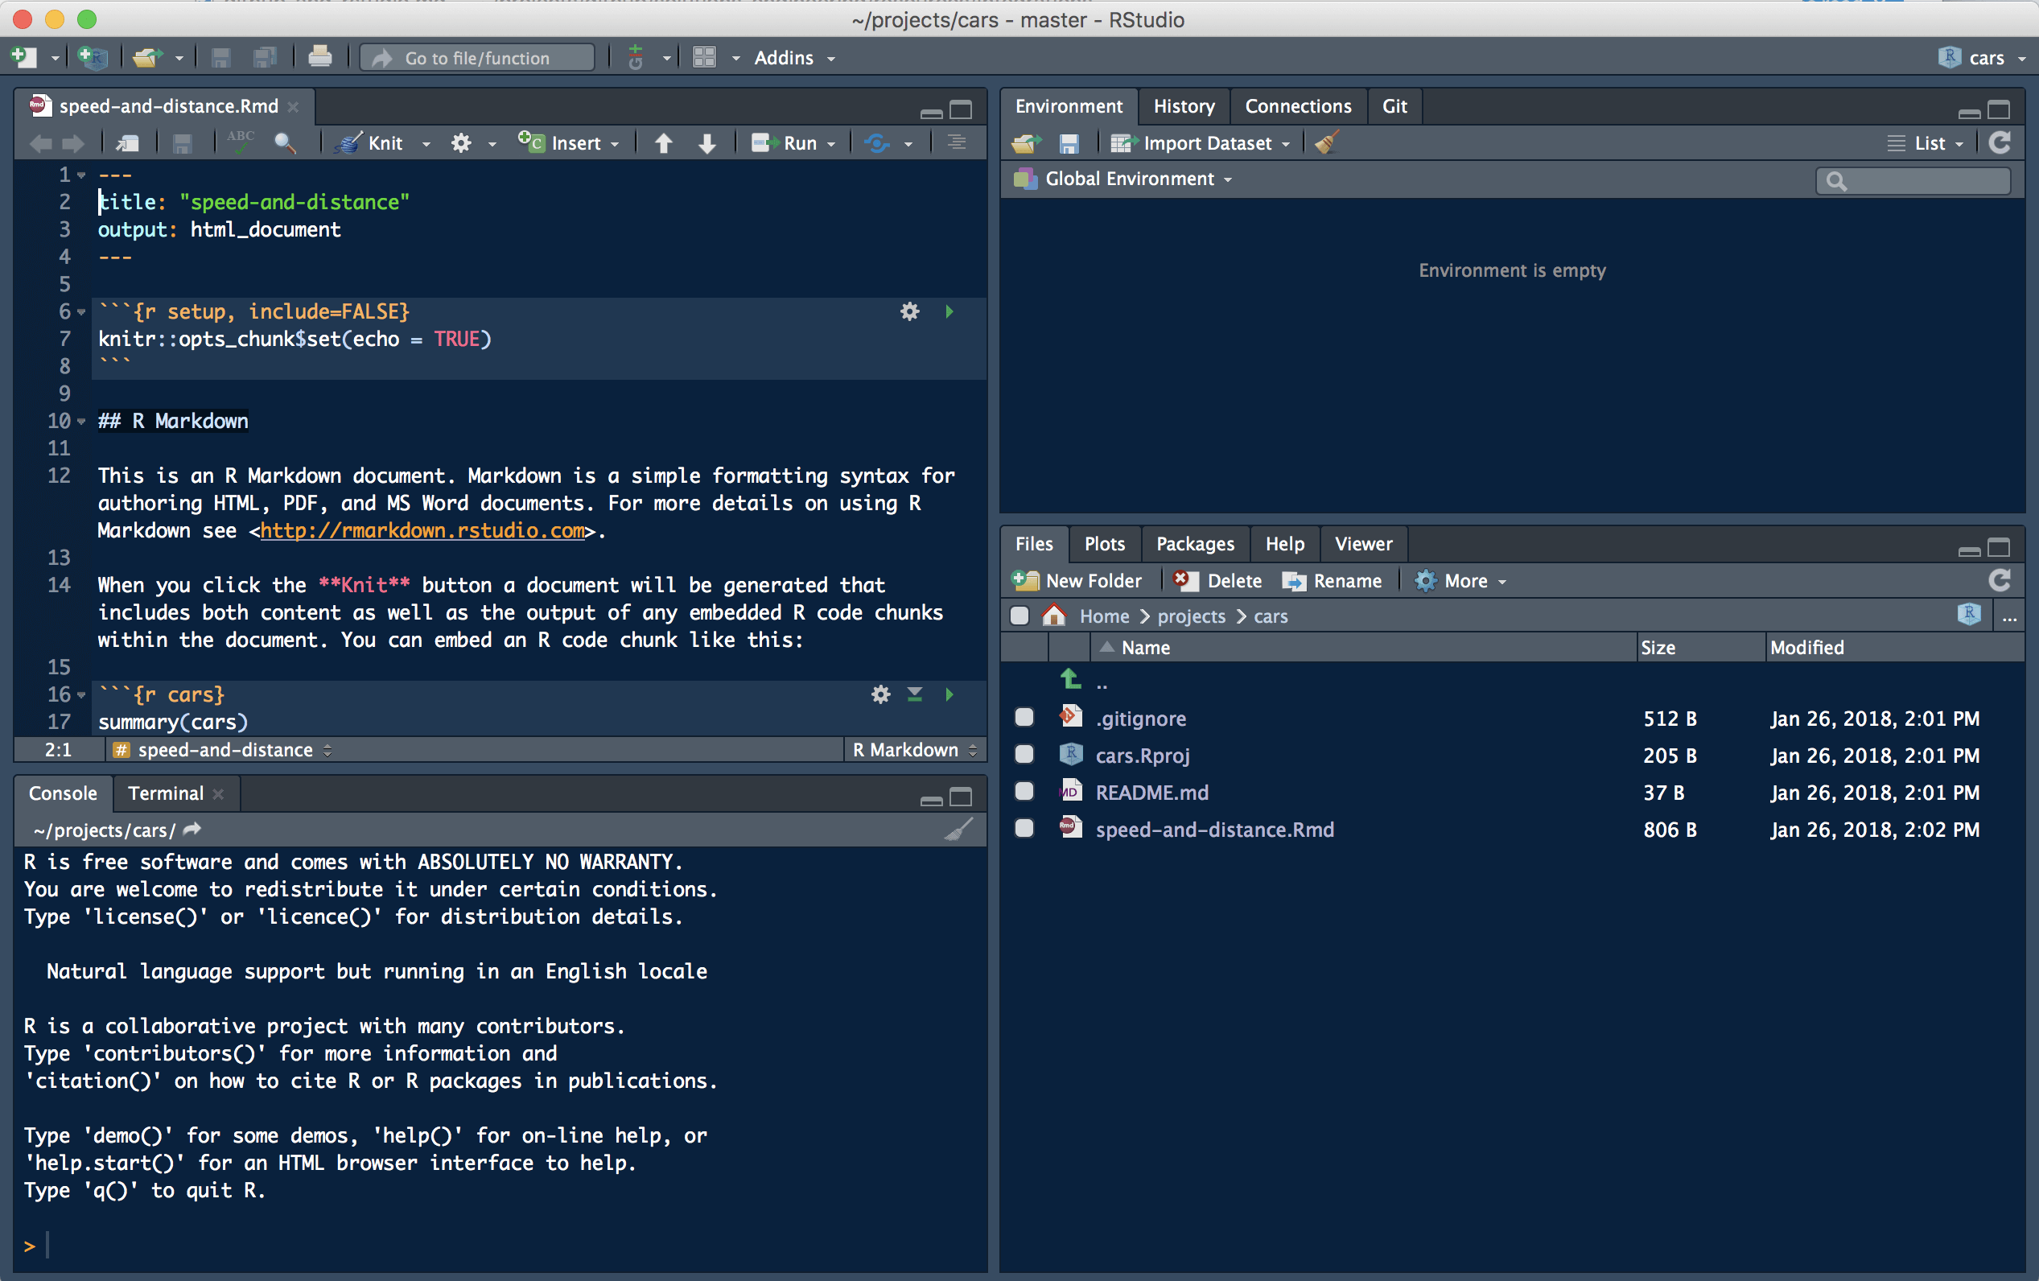Viewport: 2039px width, 1281px height.
Task: Click the Connections tab in top-right panel
Action: (x=1295, y=105)
